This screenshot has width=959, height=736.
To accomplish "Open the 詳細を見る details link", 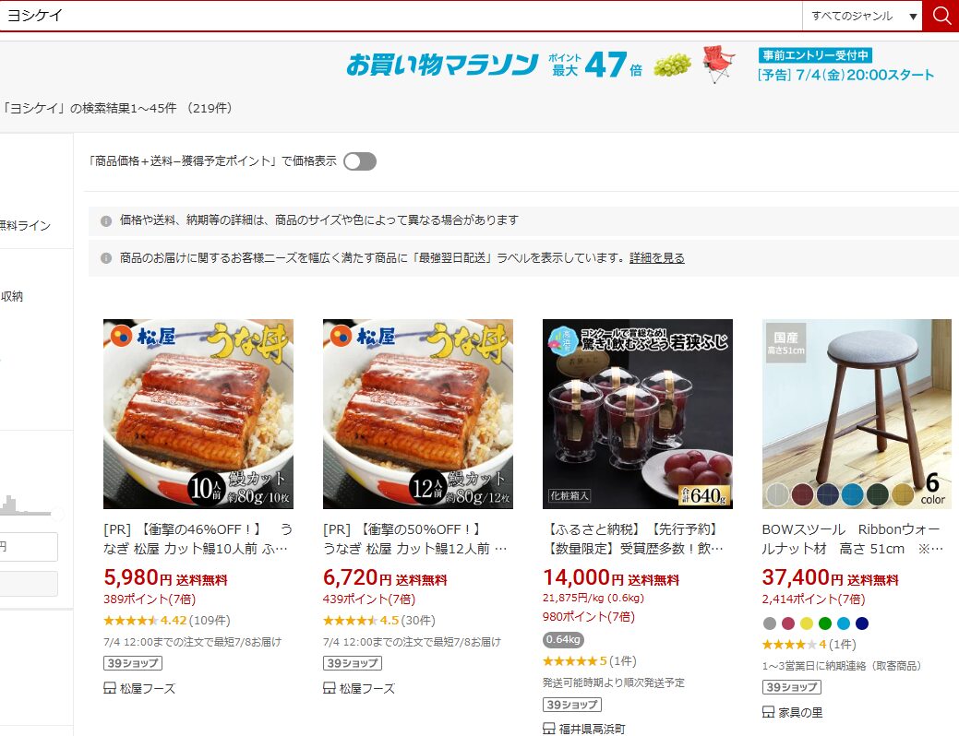I will pyautogui.click(x=657, y=258).
